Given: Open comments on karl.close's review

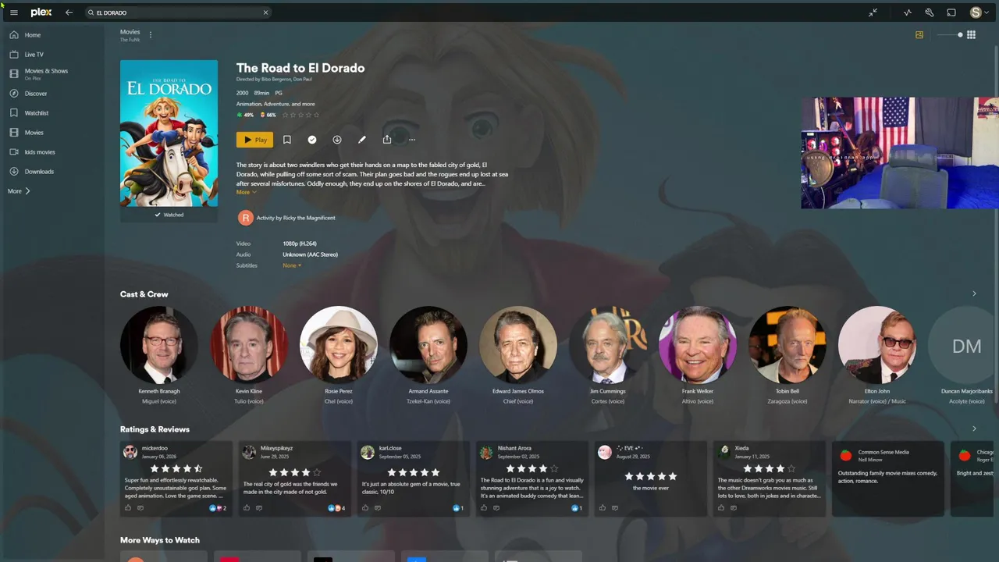Looking at the screenshot, I should coord(378,508).
